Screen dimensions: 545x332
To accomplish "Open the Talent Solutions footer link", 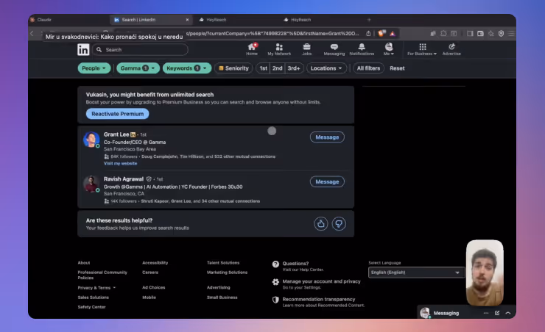I will click(x=223, y=263).
